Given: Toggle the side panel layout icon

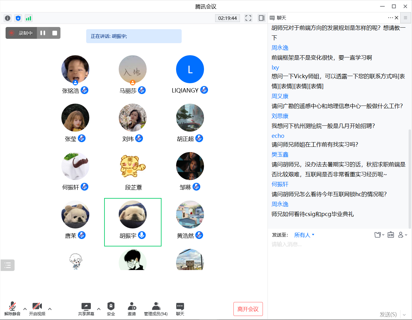Looking at the screenshot, I should pos(262,18).
